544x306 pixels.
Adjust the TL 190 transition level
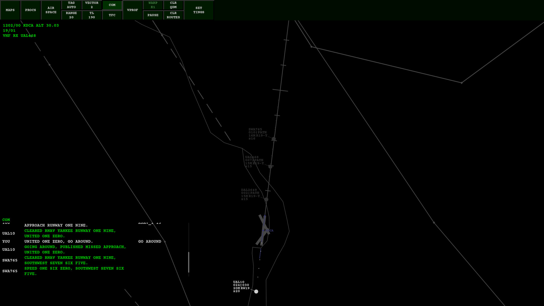click(x=92, y=15)
